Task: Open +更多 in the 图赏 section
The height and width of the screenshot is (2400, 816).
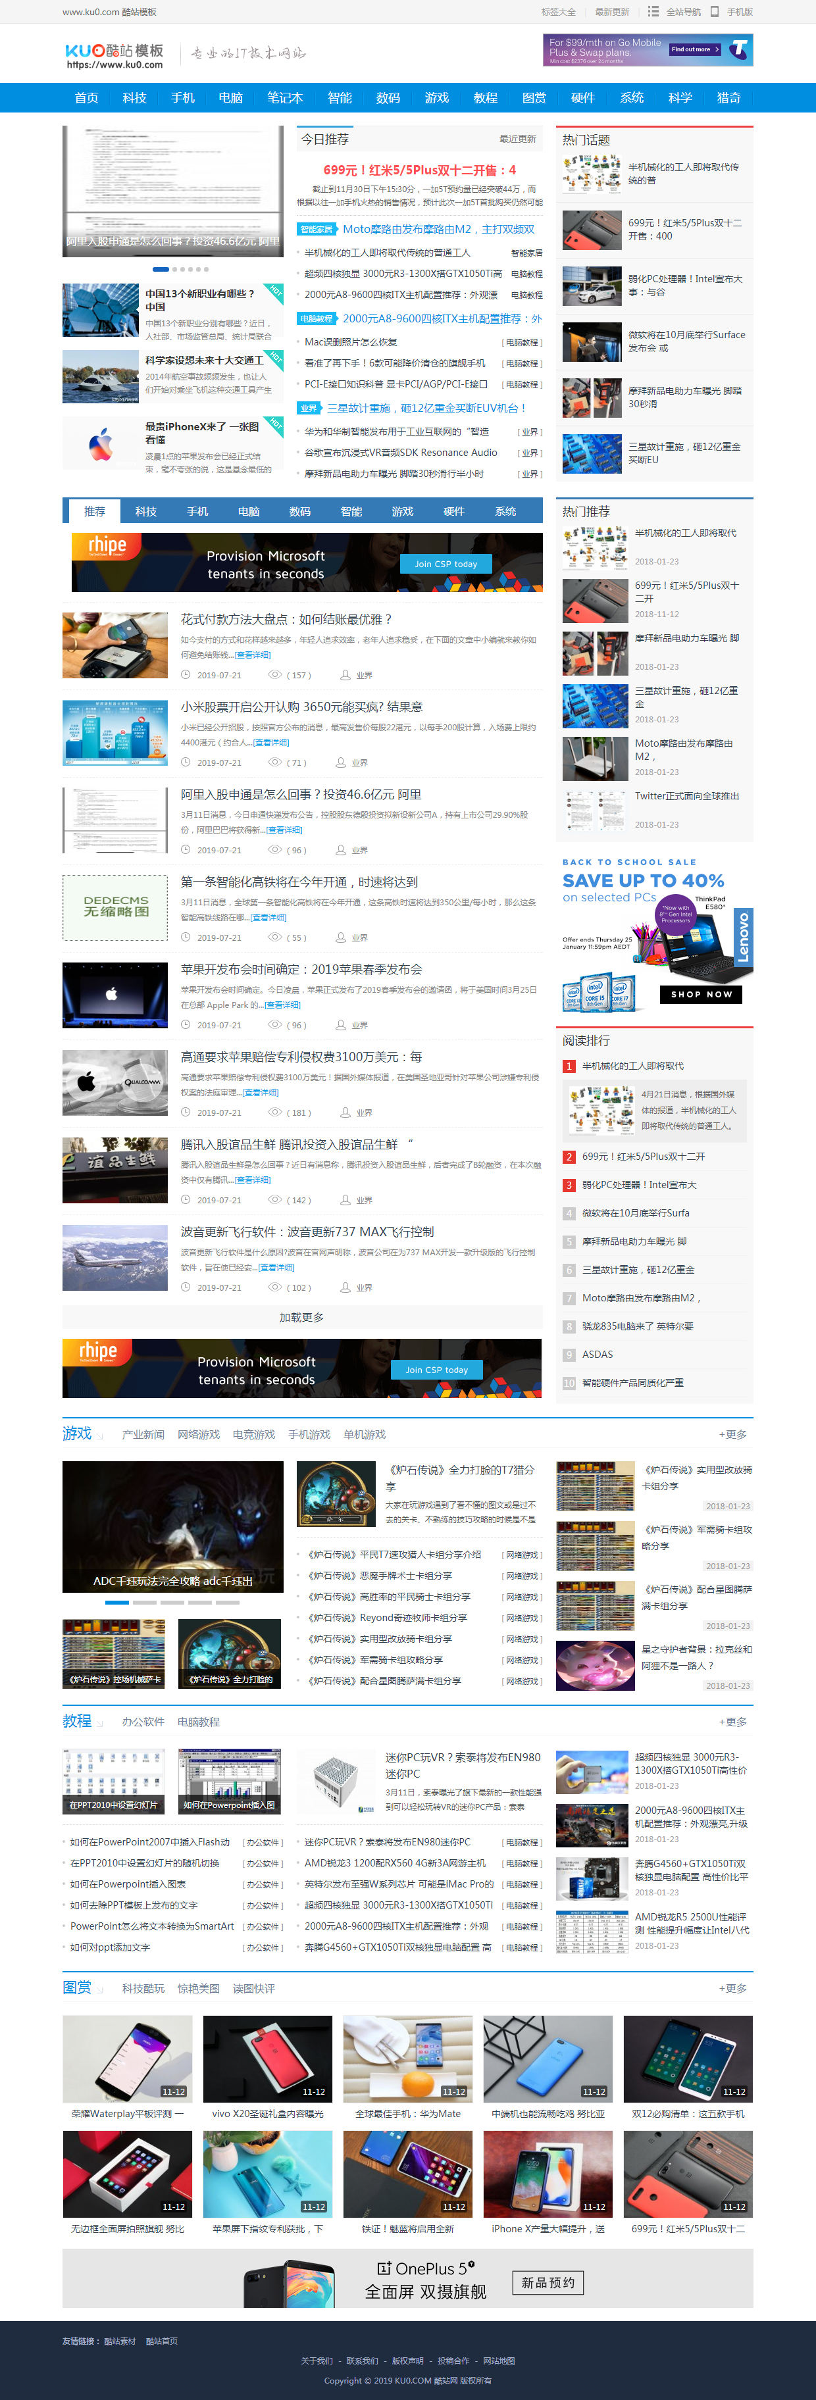Action: coord(732,1988)
